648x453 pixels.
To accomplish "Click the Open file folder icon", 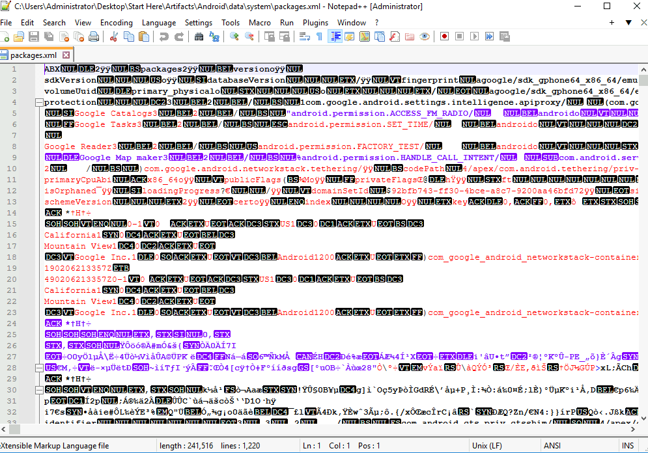I will pos(19,36).
